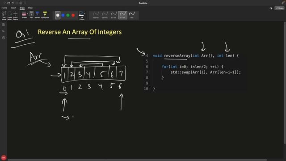This screenshot has height=161, width=286.
Task: Select the Highlighter tool
Action: (45, 15)
